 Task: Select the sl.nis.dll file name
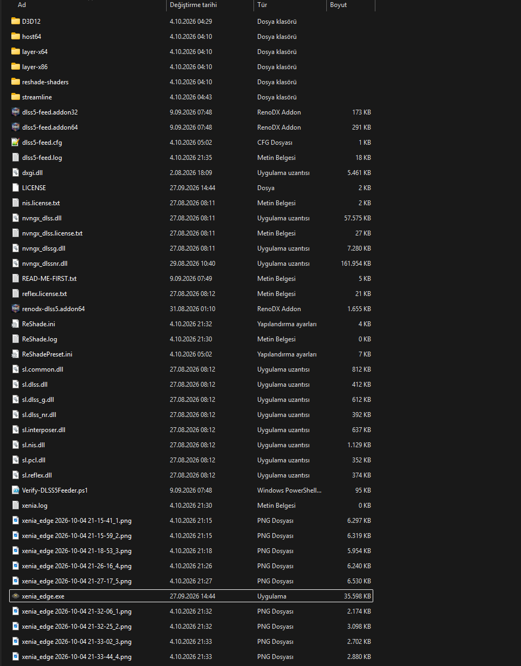click(x=33, y=445)
